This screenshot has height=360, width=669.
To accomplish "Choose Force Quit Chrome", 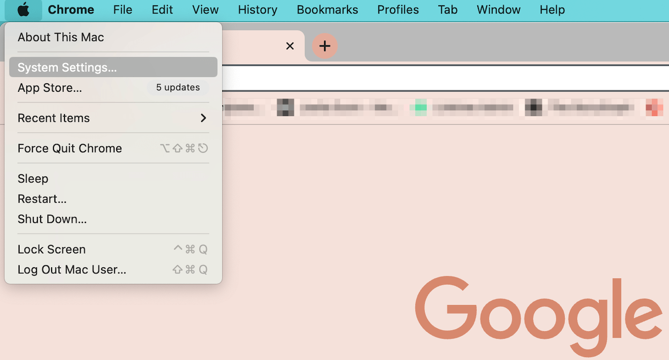I will 70,148.
